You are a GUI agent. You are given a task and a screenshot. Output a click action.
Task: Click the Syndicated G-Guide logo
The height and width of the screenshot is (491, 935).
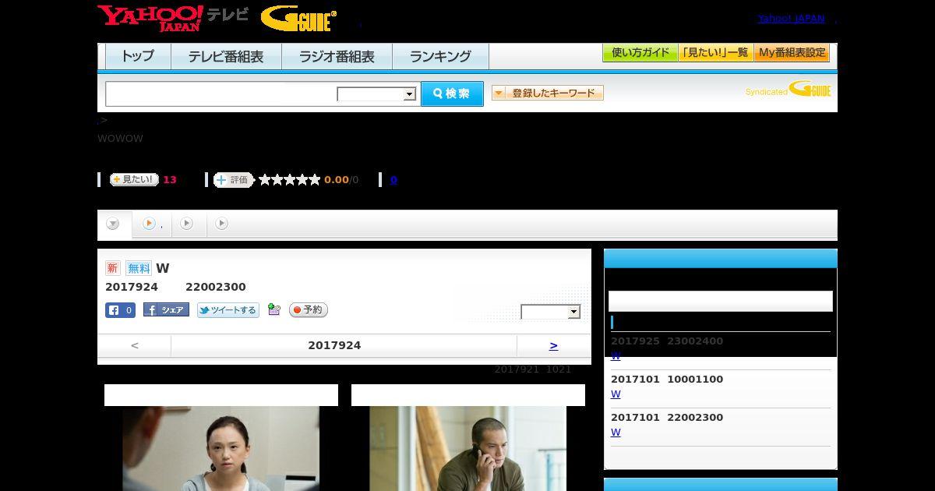pyautogui.click(x=789, y=90)
